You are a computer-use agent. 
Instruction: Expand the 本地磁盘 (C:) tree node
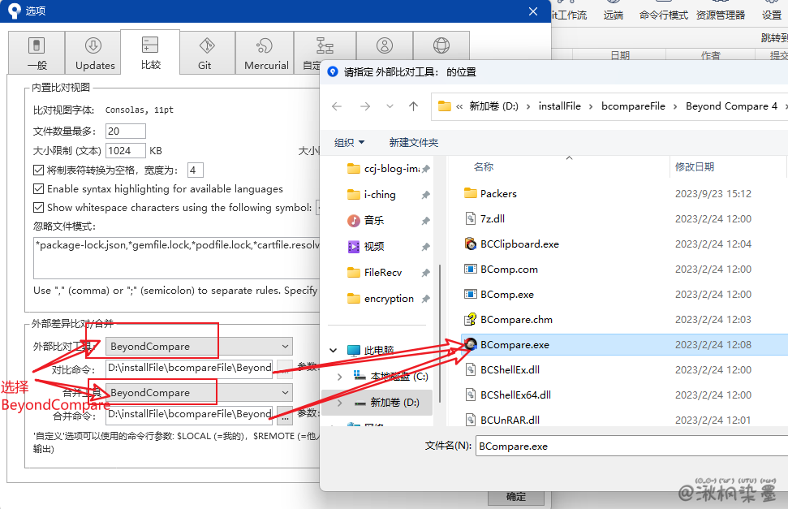(339, 377)
